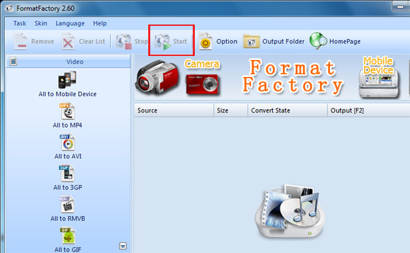410x253 pixels.
Task: Click the Remove toolbar icon
Action: (x=20, y=41)
